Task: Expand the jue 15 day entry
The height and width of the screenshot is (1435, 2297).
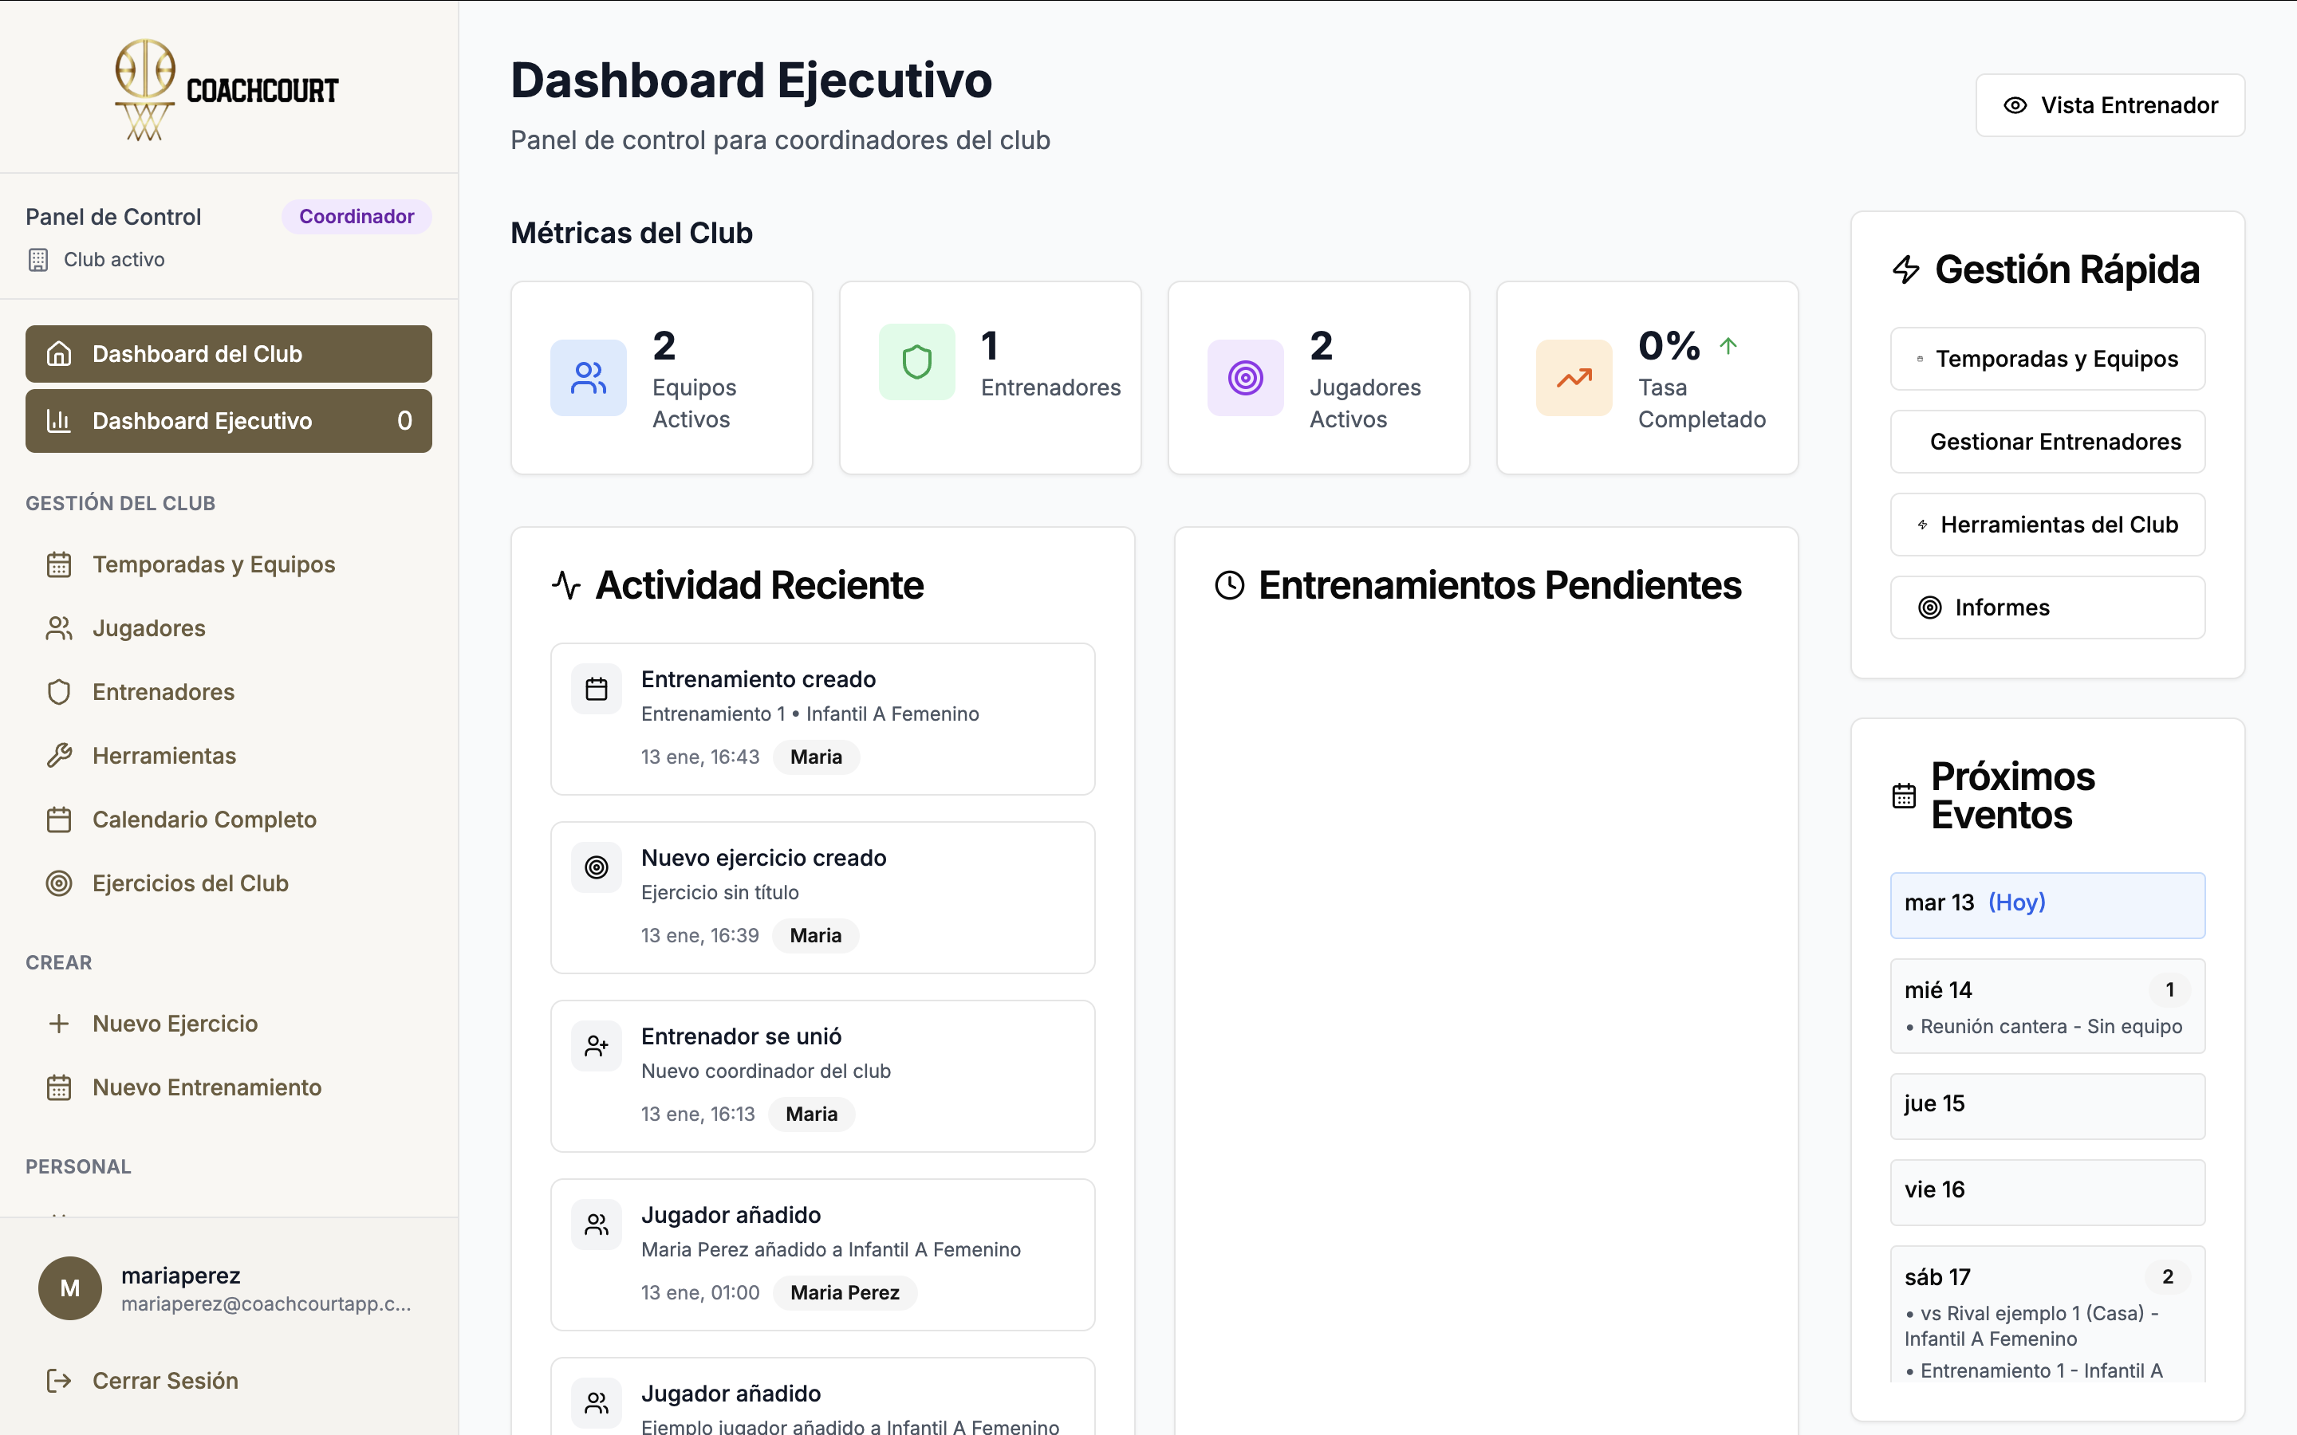Action: (x=2047, y=1104)
